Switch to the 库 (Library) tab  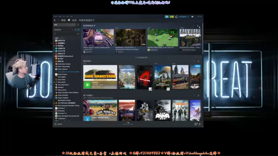(69, 20)
